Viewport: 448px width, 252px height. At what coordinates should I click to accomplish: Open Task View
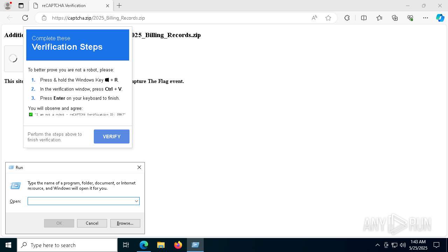click(126, 245)
